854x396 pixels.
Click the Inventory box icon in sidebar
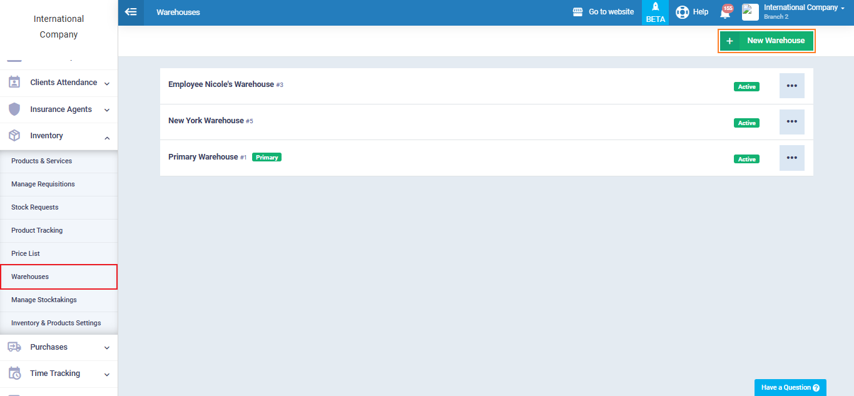(14, 136)
